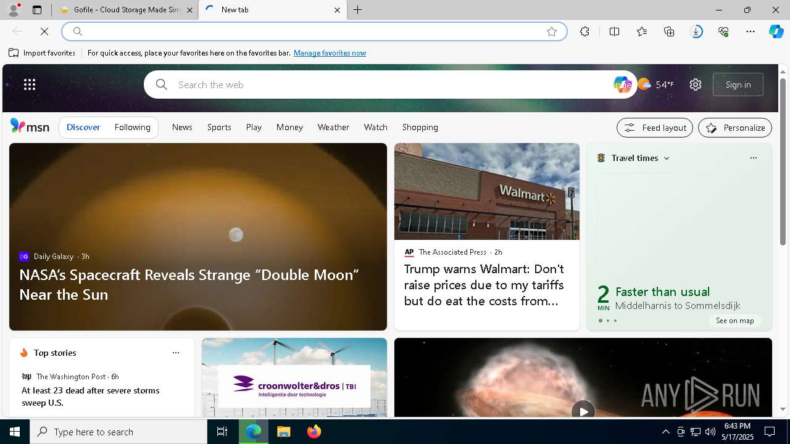This screenshot has height=444, width=790.
Task: Open the tab actions menu icon
Action: click(37, 10)
